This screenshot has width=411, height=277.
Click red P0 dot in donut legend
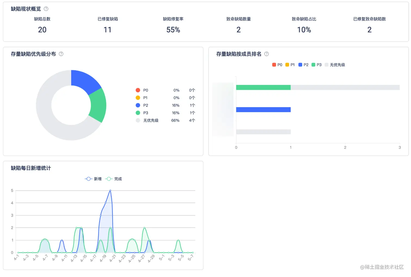coord(138,90)
